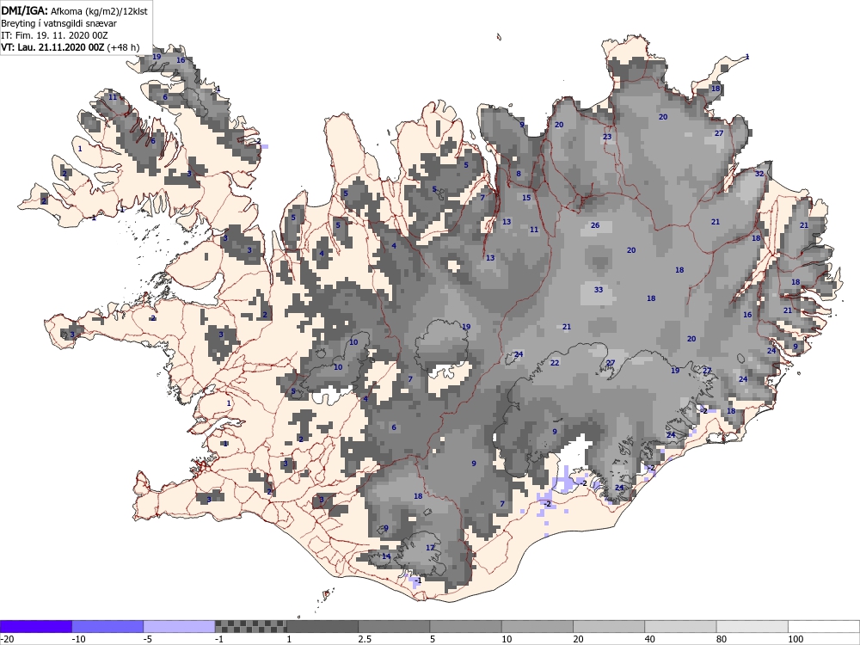This screenshot has width=860, height=645.
Task: Click the gray 5 to 10 legend swatch
Action: pyautogui.click(x=465, y=626)
